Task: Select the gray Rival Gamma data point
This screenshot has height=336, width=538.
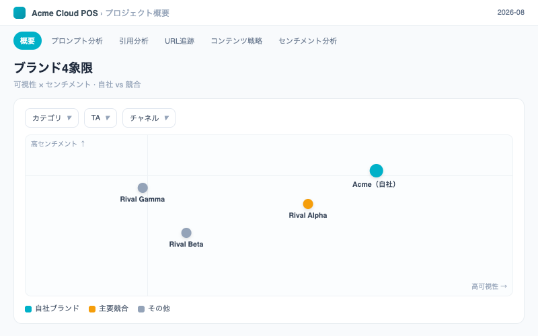Action: click(143, 188)
